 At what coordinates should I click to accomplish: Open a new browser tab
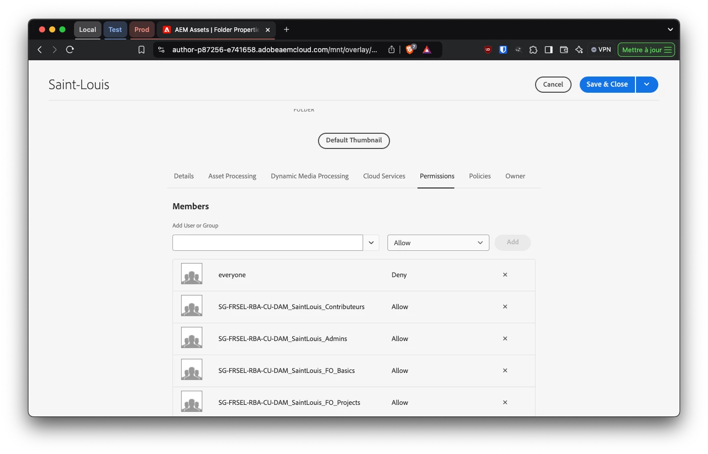point(287,29)
